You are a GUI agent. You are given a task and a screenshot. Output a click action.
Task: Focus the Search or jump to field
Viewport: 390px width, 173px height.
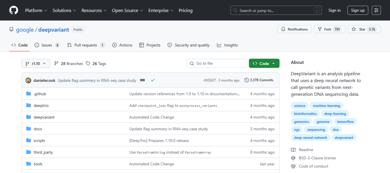pyautogui.click(x=276, y=10)
